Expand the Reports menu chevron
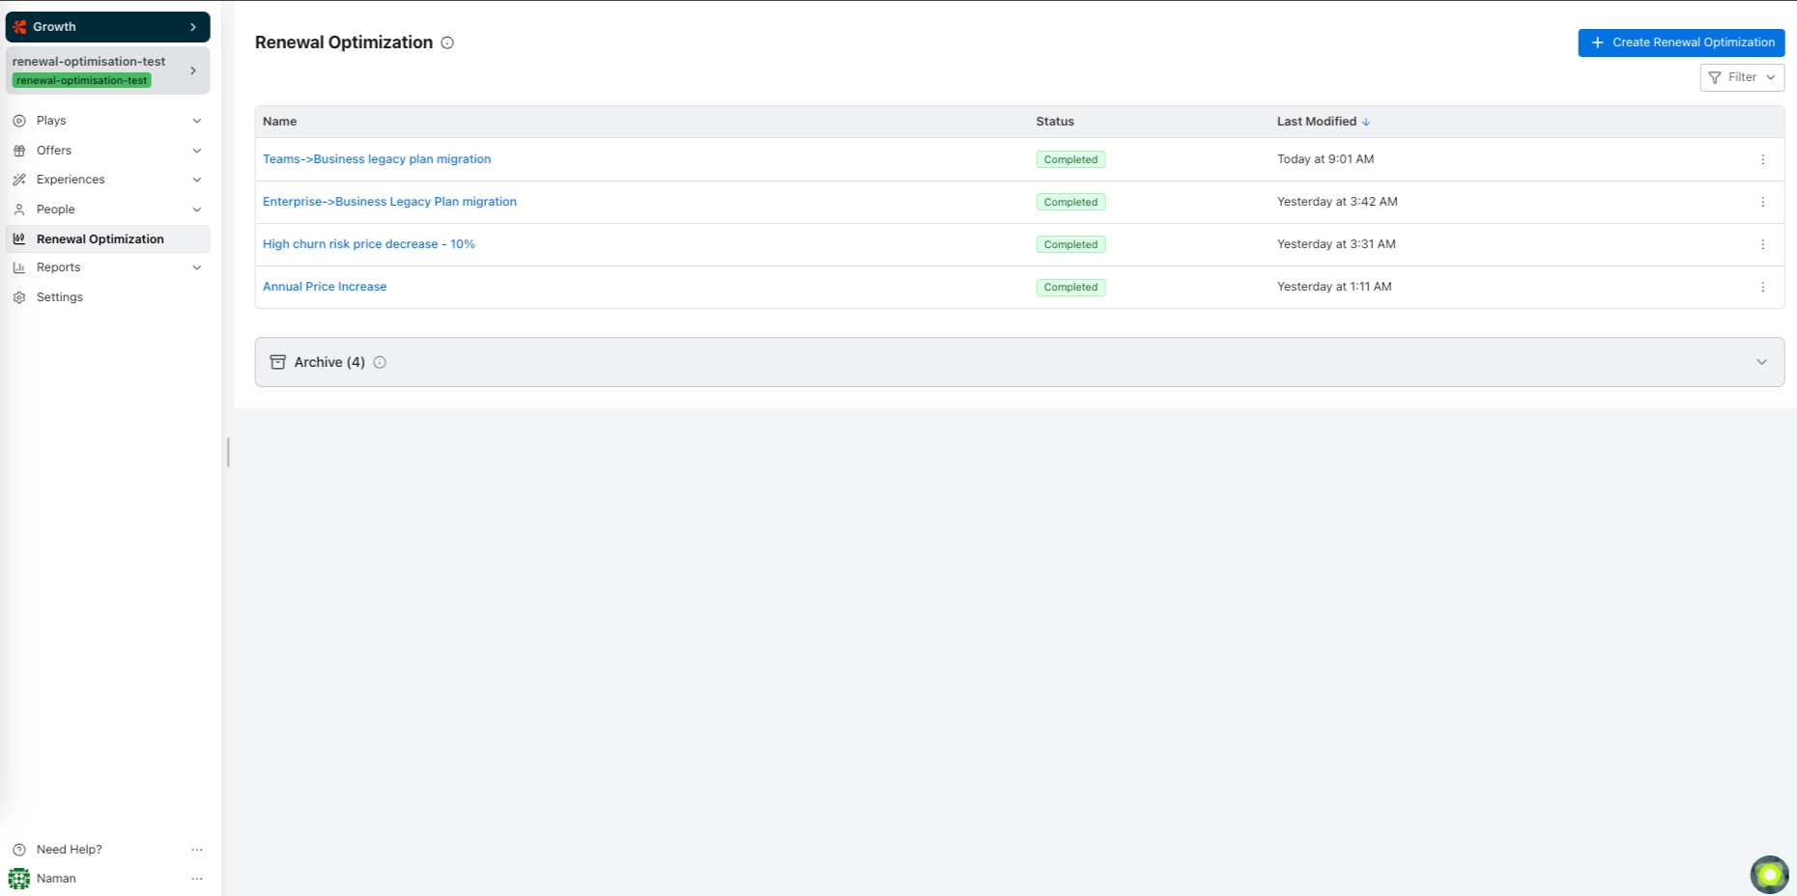The height and width of the screenshot is (896, 1797). click(x=197, y=267)
